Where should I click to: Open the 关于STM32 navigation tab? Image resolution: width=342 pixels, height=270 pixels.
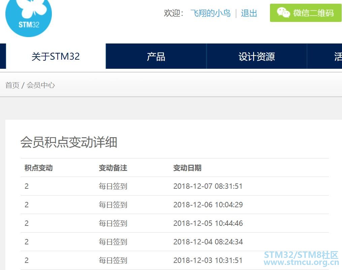(x=56, y=56)
